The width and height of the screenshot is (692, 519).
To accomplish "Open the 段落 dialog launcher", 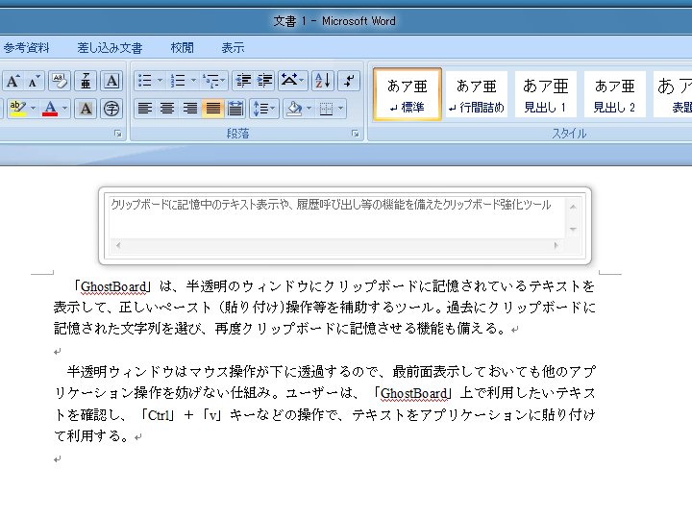I will pos(356,134).
